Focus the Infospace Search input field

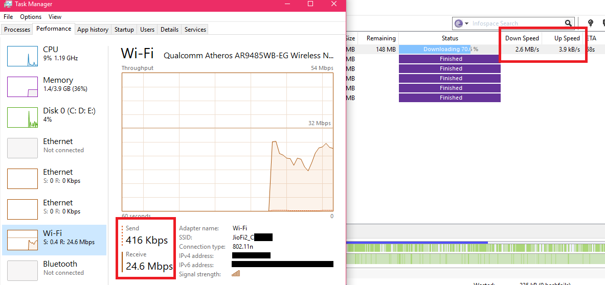(517, 23)
